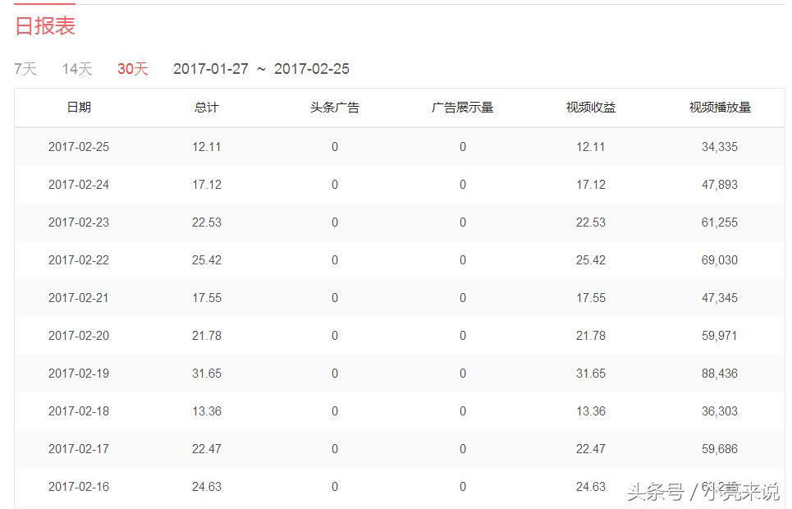Viewport: 792px width, 509px height.
Task: Select the 30天 tab
Action: (131, 69)
